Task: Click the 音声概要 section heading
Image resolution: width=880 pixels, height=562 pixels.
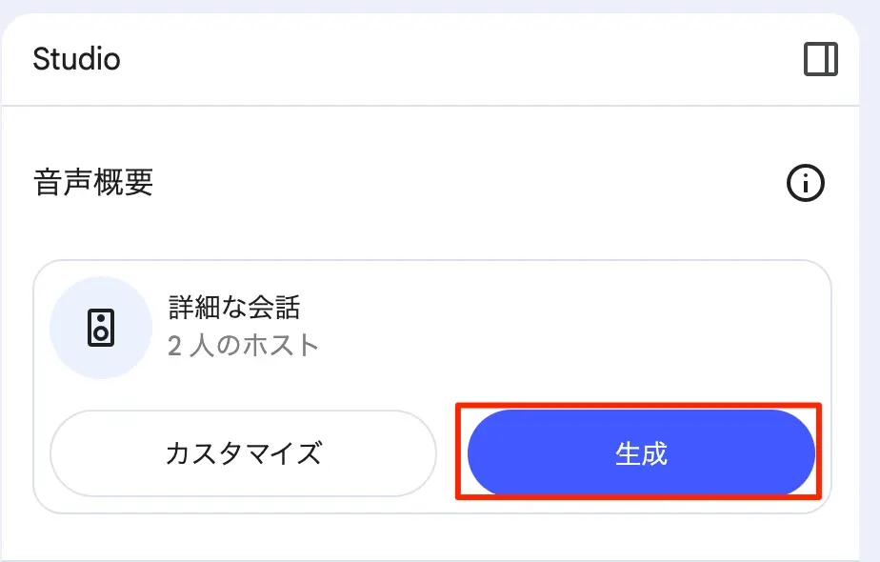Action: (x=93, y=183)
